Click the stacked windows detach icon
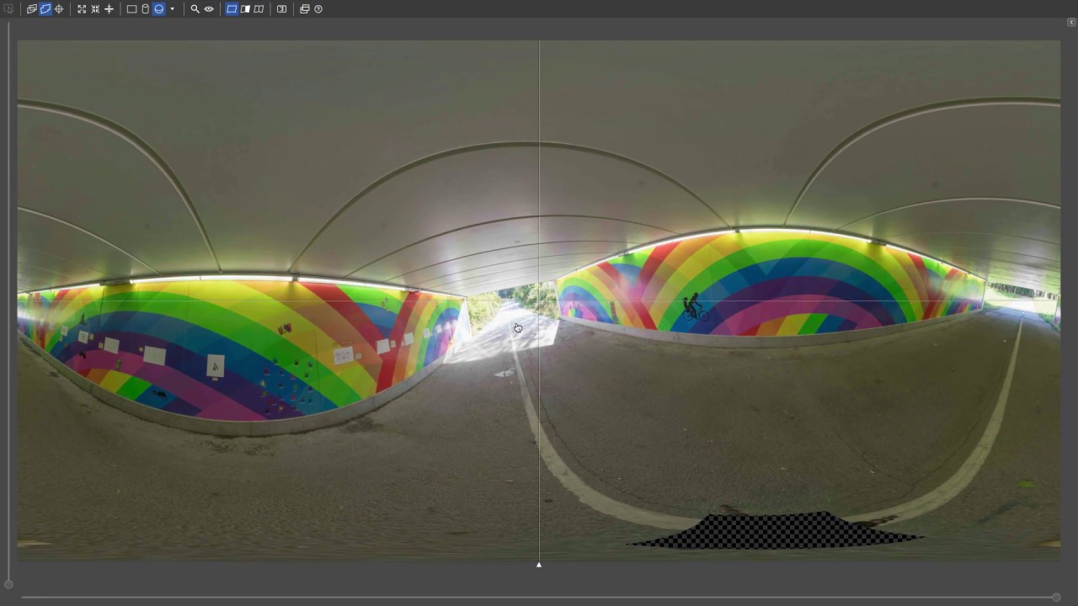Image resolution: width=1078 pixels, height=606 pixels. pos(305,9)
